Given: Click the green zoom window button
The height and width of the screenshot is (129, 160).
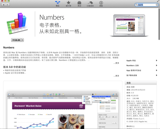Looking at the screenshot, I should point(9,1).
